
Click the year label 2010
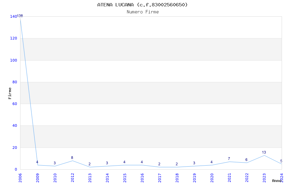click(55, 178)
